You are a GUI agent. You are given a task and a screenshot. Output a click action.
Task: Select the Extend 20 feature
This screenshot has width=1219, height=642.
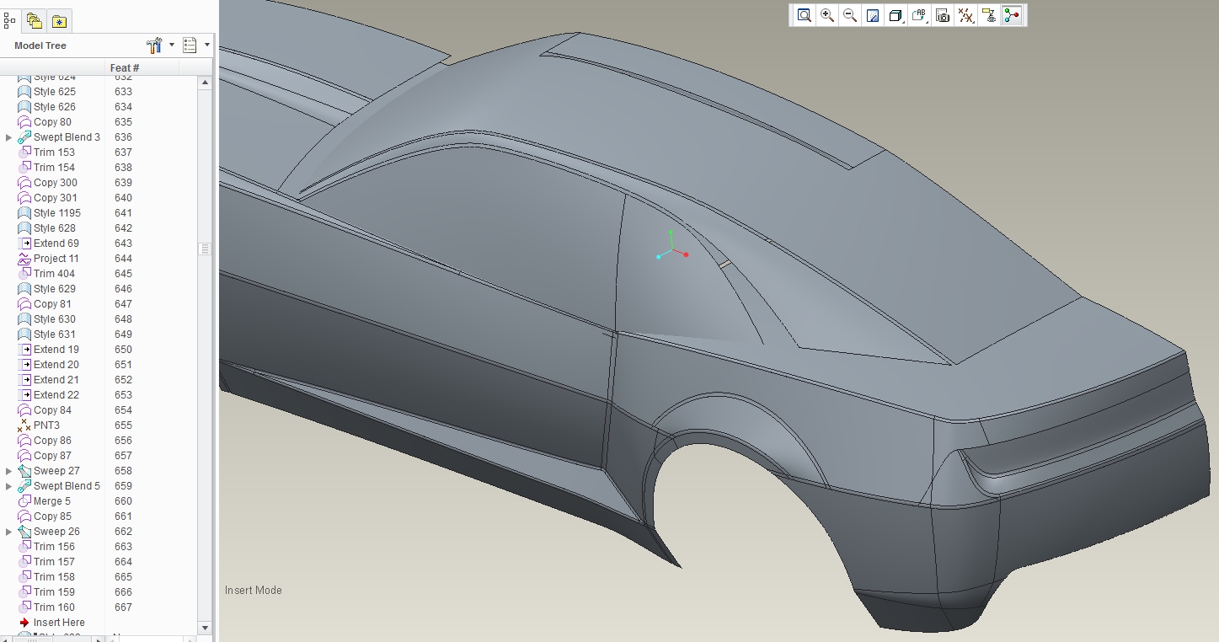tap(56, 365)
